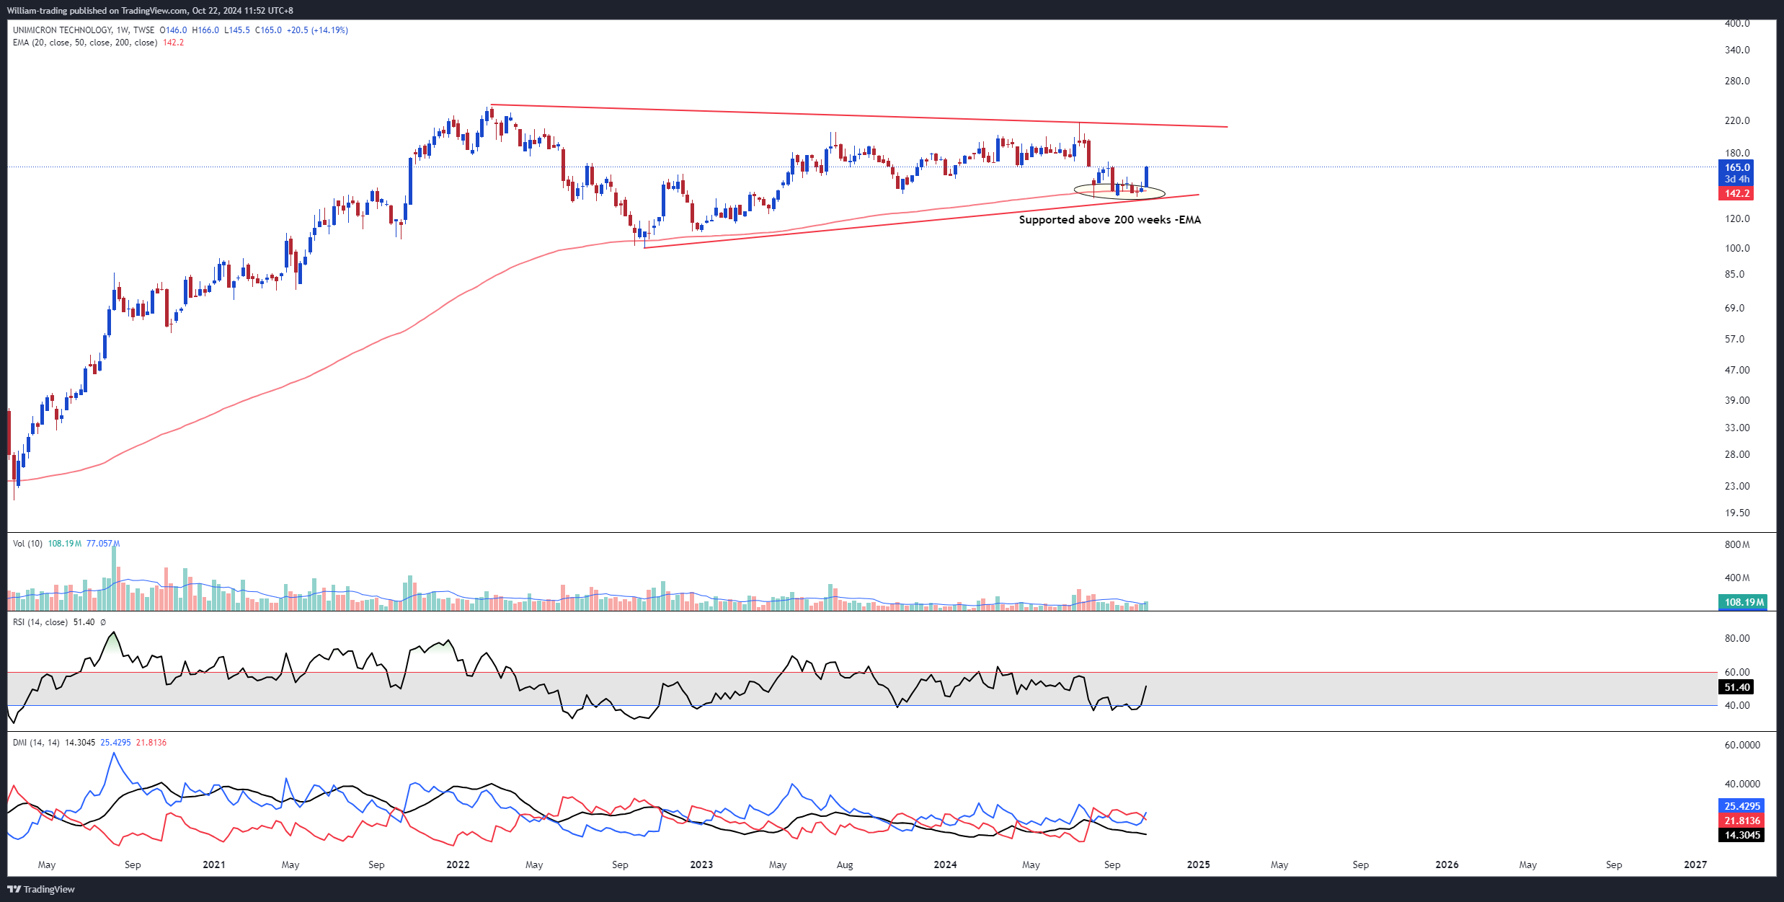Select the ellipse drawing near recent candles

[x=1119, y=190]
